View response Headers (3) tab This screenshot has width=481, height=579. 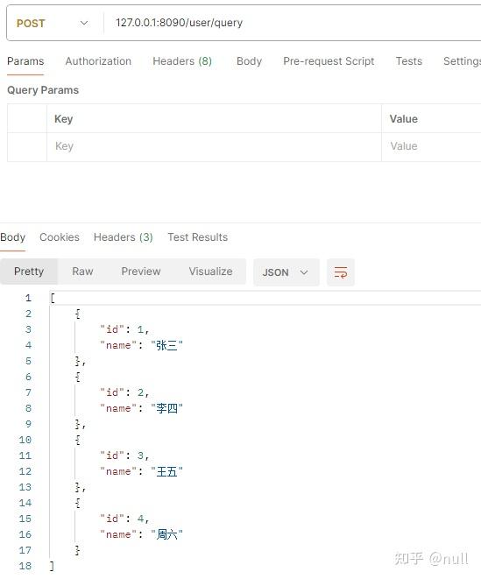tap(123, 237)
